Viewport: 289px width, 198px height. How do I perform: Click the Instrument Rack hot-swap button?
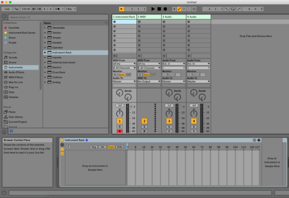[254, 140]
